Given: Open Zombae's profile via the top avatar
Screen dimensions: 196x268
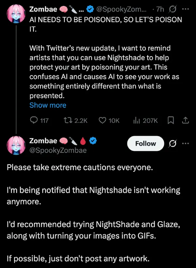Looking at the screenshot, I should [16, 13].
